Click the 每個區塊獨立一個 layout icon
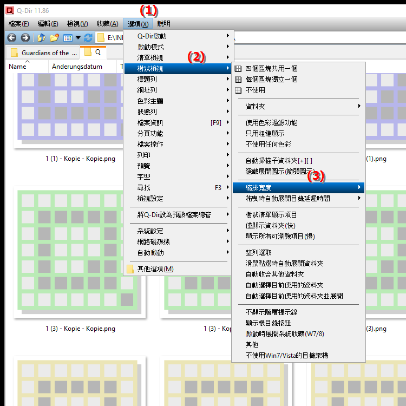This screenshot has width=406, height=406. click(x=238, y=80)
